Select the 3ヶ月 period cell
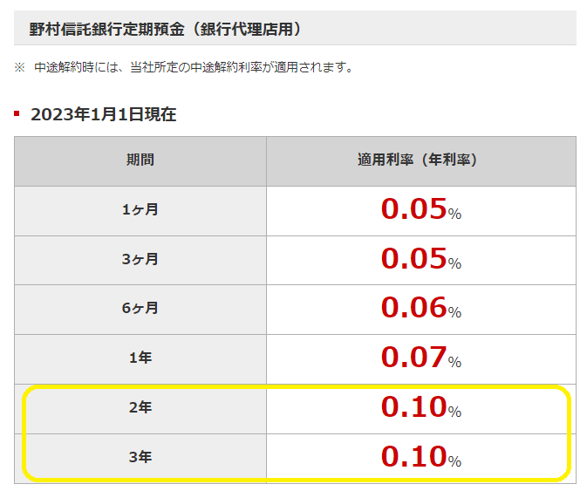This screenshot has width=587, height=491. point(140,260)
